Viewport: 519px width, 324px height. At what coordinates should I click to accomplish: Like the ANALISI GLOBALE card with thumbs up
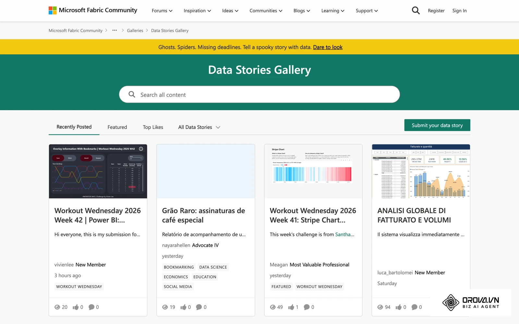click(x=399, y=307)
